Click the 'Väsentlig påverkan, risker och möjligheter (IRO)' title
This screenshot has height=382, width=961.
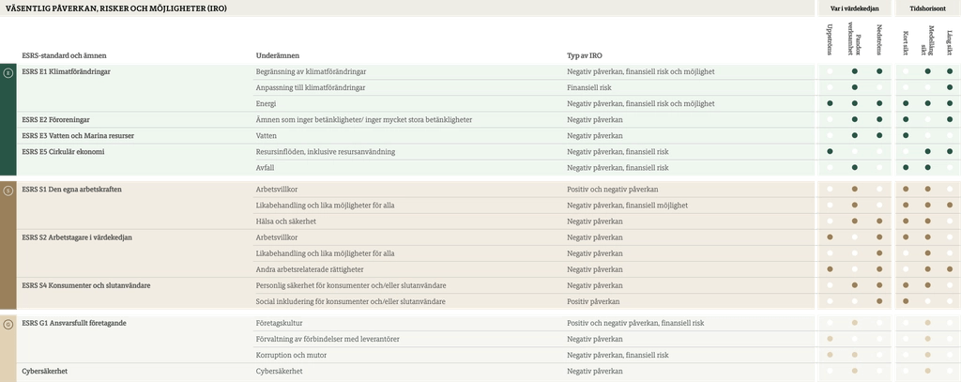(x=115, y=8)
